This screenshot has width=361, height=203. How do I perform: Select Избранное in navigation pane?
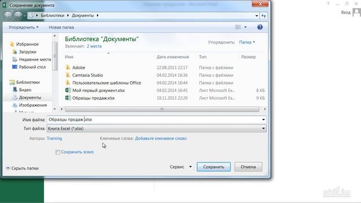point(27,44)
